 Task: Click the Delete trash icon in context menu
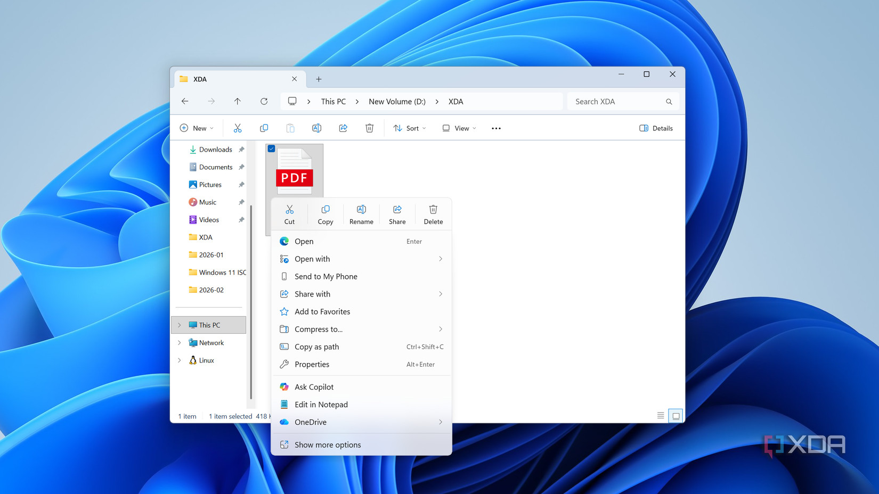point(433,214)
